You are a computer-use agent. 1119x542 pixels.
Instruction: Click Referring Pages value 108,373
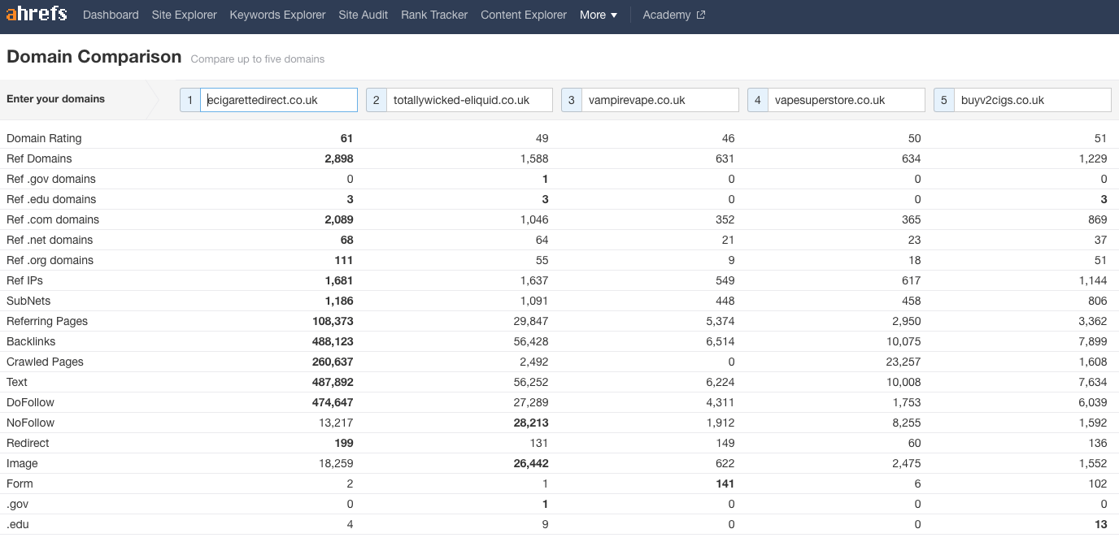[x=333, y=321]
